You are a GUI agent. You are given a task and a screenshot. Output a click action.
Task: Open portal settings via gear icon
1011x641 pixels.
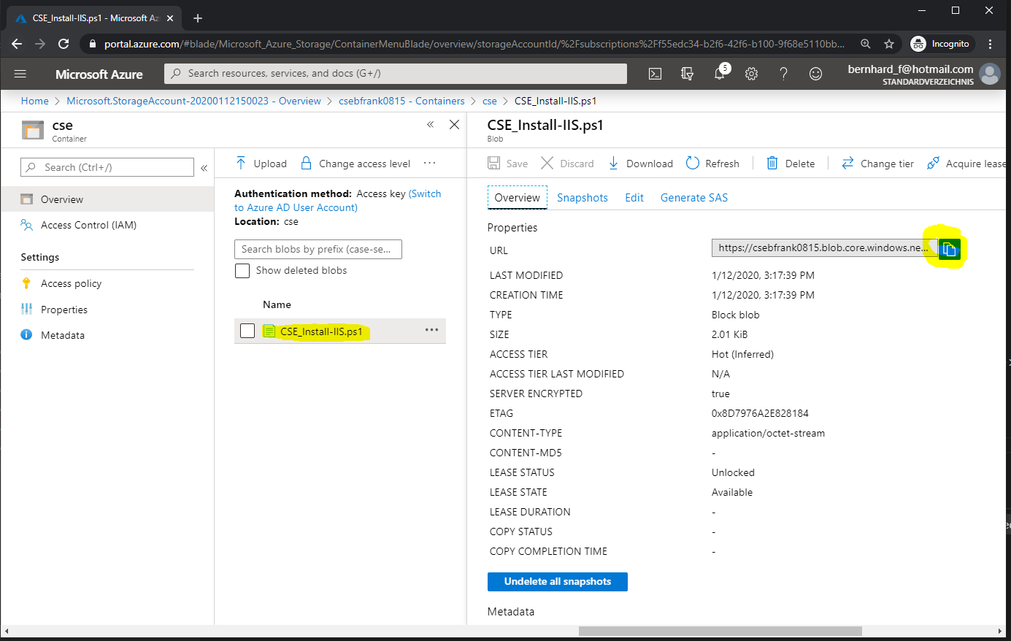pyautogui.click(x=751, y=74)
